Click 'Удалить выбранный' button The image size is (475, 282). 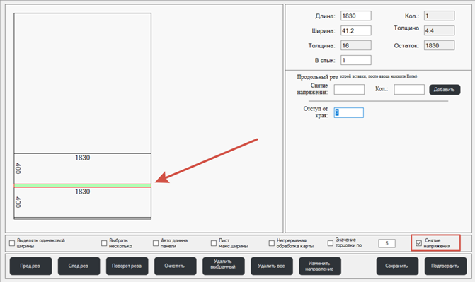coord(223,266)
